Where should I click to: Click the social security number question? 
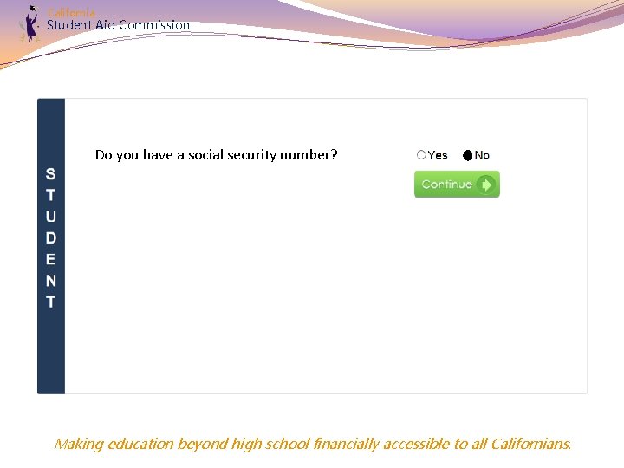point(216,155)
